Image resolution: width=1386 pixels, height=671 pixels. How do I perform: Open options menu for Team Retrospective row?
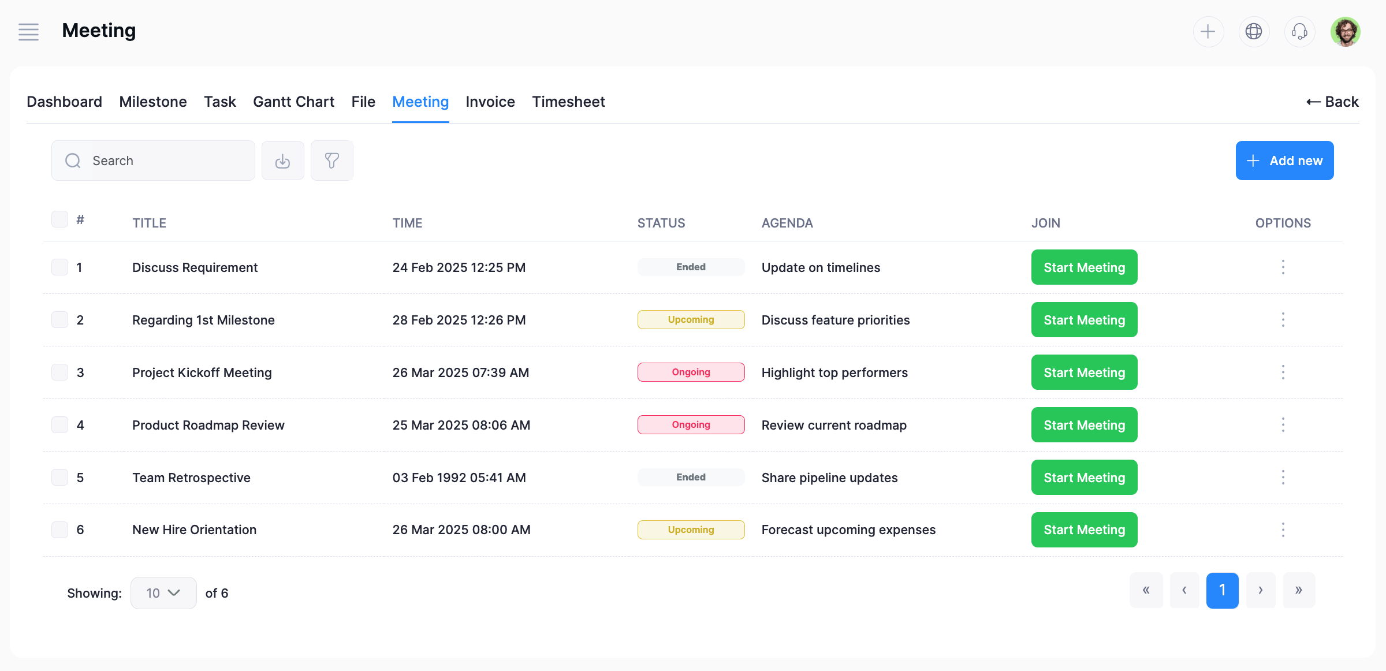click(1283, 478)
